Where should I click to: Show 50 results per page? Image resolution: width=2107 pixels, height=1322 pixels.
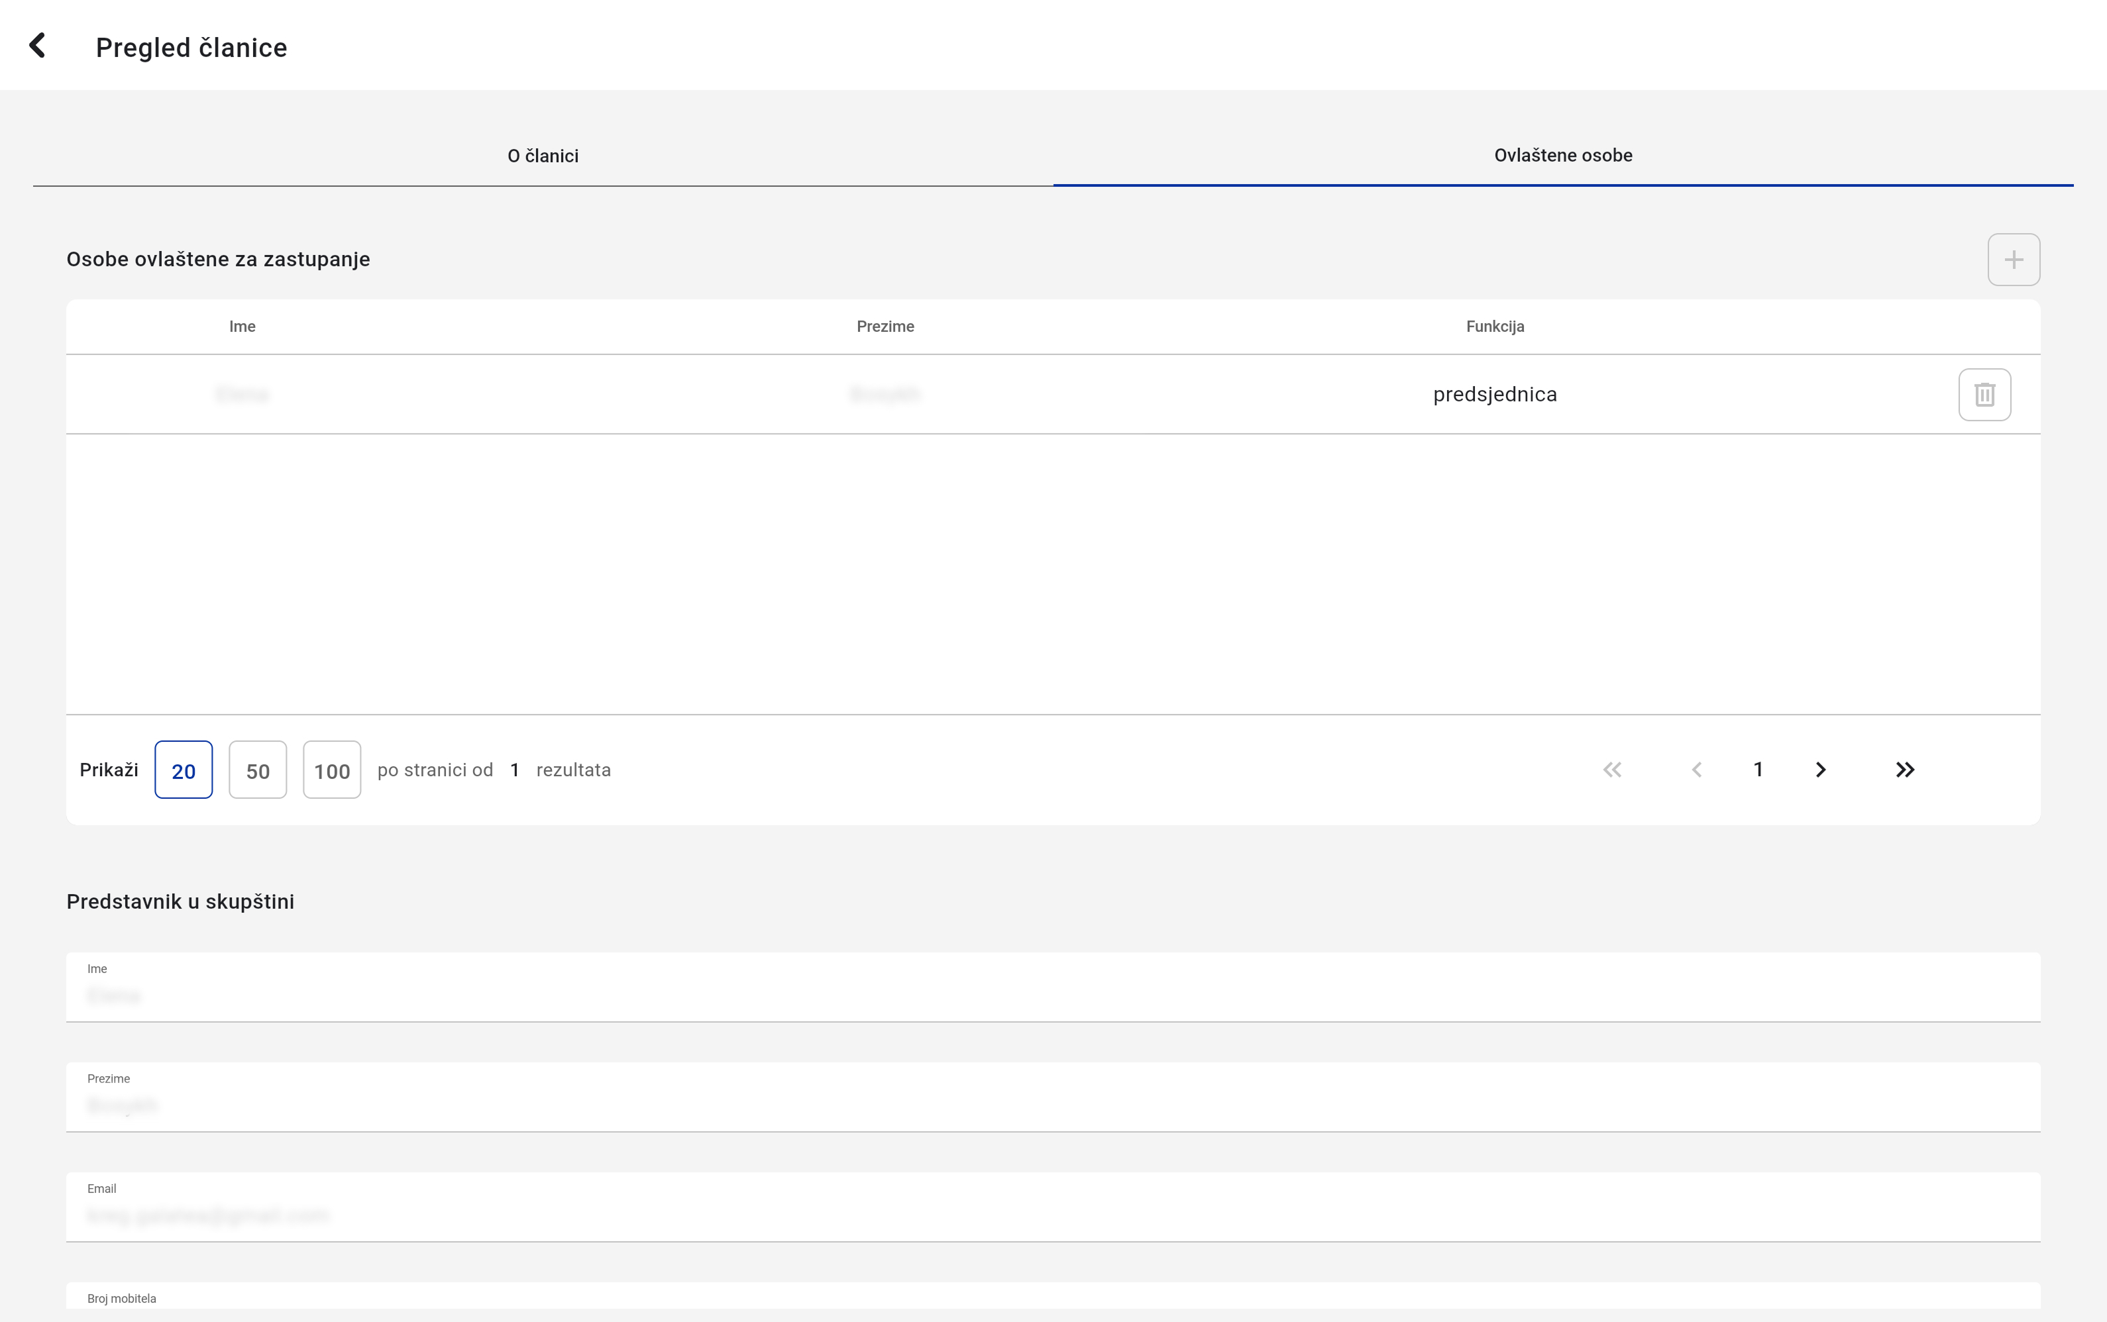coord(257,770)
